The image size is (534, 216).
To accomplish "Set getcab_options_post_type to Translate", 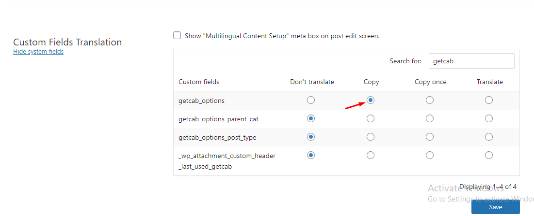I will click(x=489, y=137).
